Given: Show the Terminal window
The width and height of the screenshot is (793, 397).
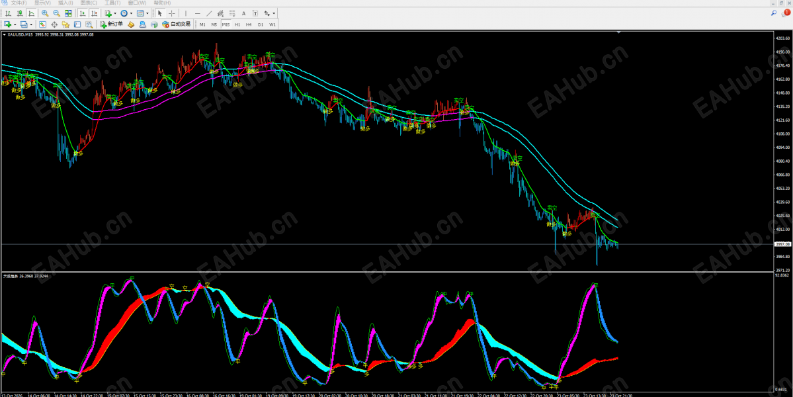Looking at the screenshot, I should click(77, 24).
